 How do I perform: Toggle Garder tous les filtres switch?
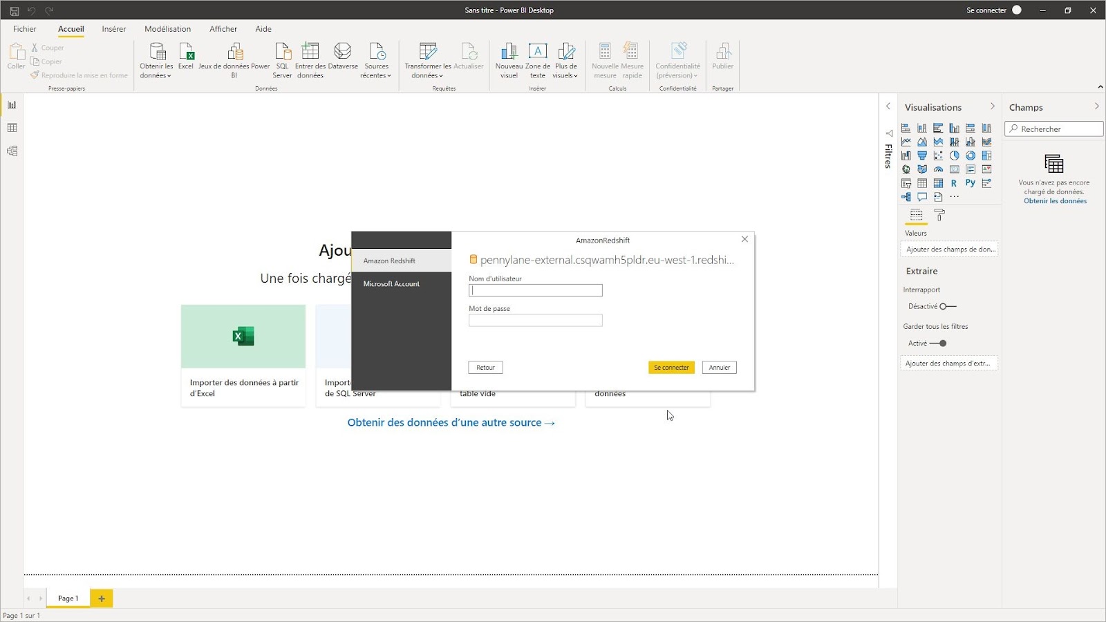938,343
